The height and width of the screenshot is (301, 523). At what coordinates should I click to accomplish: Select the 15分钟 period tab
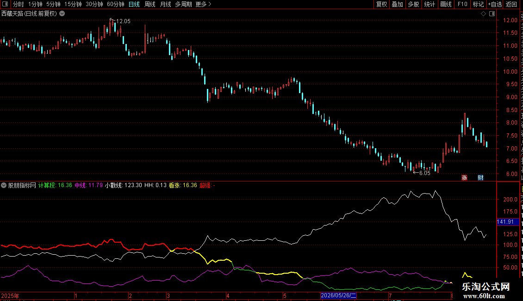pos(73,4)
